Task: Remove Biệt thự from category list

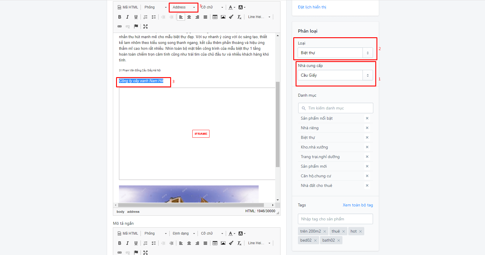Action: pyautogui.click(x=367, y=137)
